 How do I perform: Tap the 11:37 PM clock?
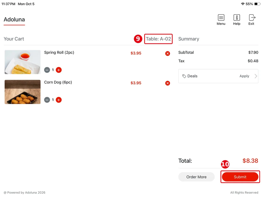point(8,4)
